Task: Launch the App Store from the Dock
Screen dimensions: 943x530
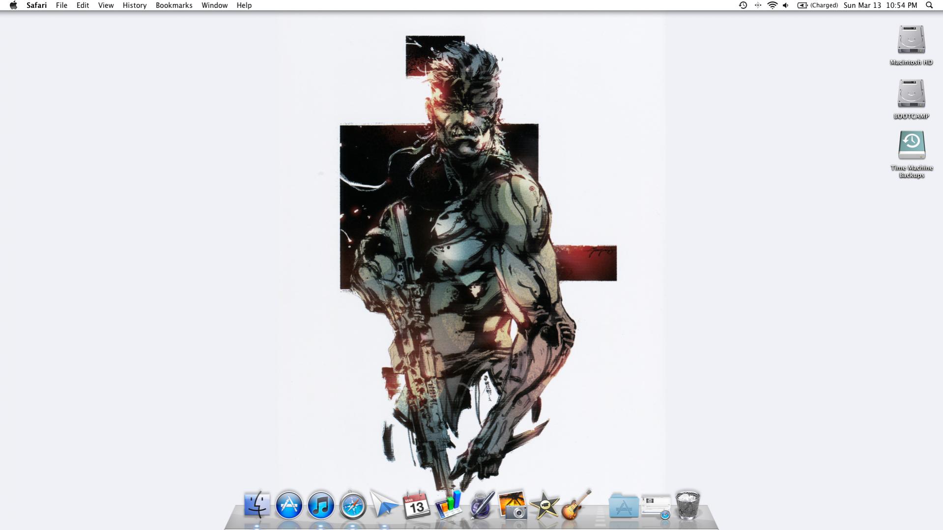Action: click(x=288, y=505)
